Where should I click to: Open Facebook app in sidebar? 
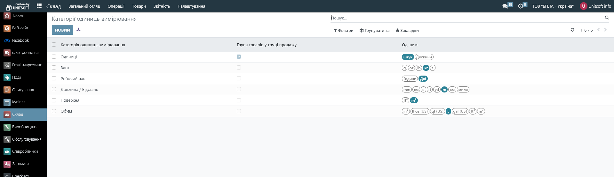pyautogui.click(x=20, y=41)
